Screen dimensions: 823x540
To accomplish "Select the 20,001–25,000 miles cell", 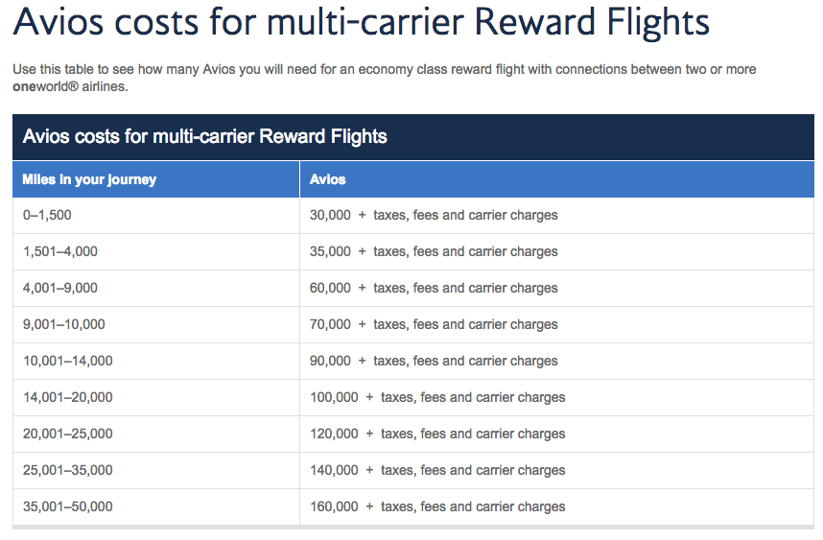I will pos(156,434).
